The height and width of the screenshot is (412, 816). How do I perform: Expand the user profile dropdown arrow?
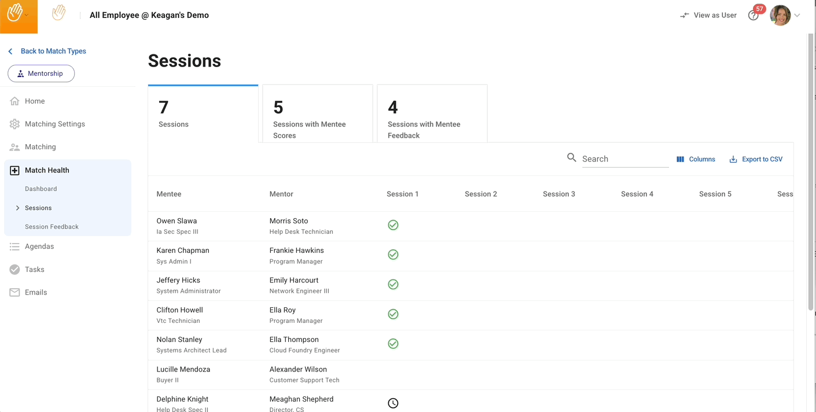coord(797,16)
